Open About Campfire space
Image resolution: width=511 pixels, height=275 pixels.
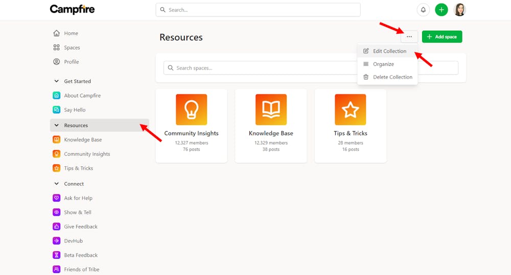82,95
